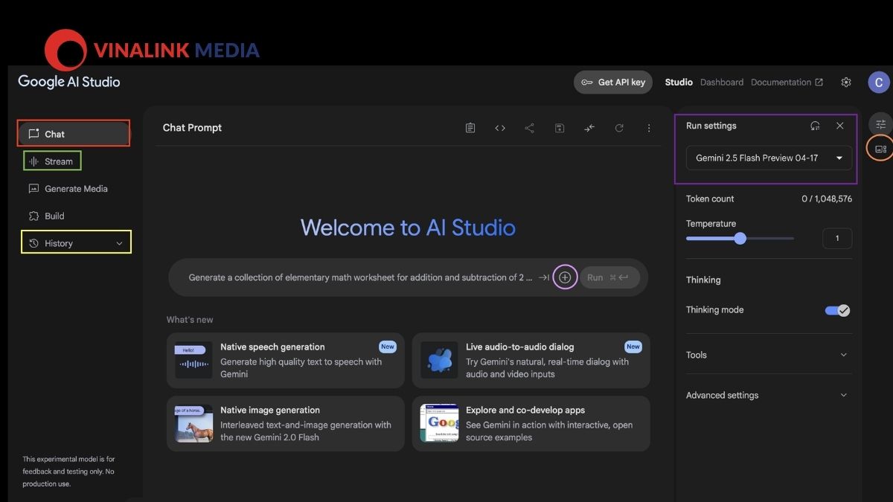Click the compare mode icon
Screen dimensions: 893x502
(589, 128)
